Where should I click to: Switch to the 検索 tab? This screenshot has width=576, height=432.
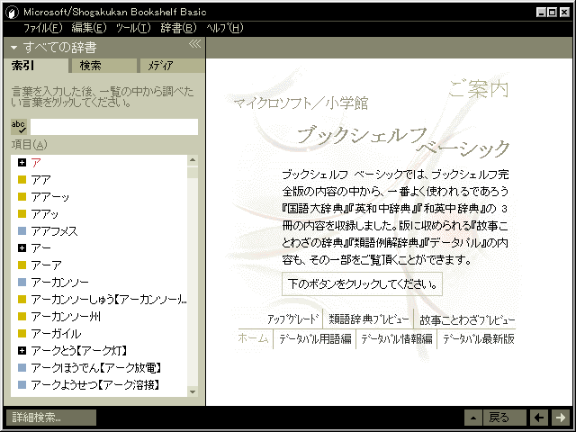point(103,66)
